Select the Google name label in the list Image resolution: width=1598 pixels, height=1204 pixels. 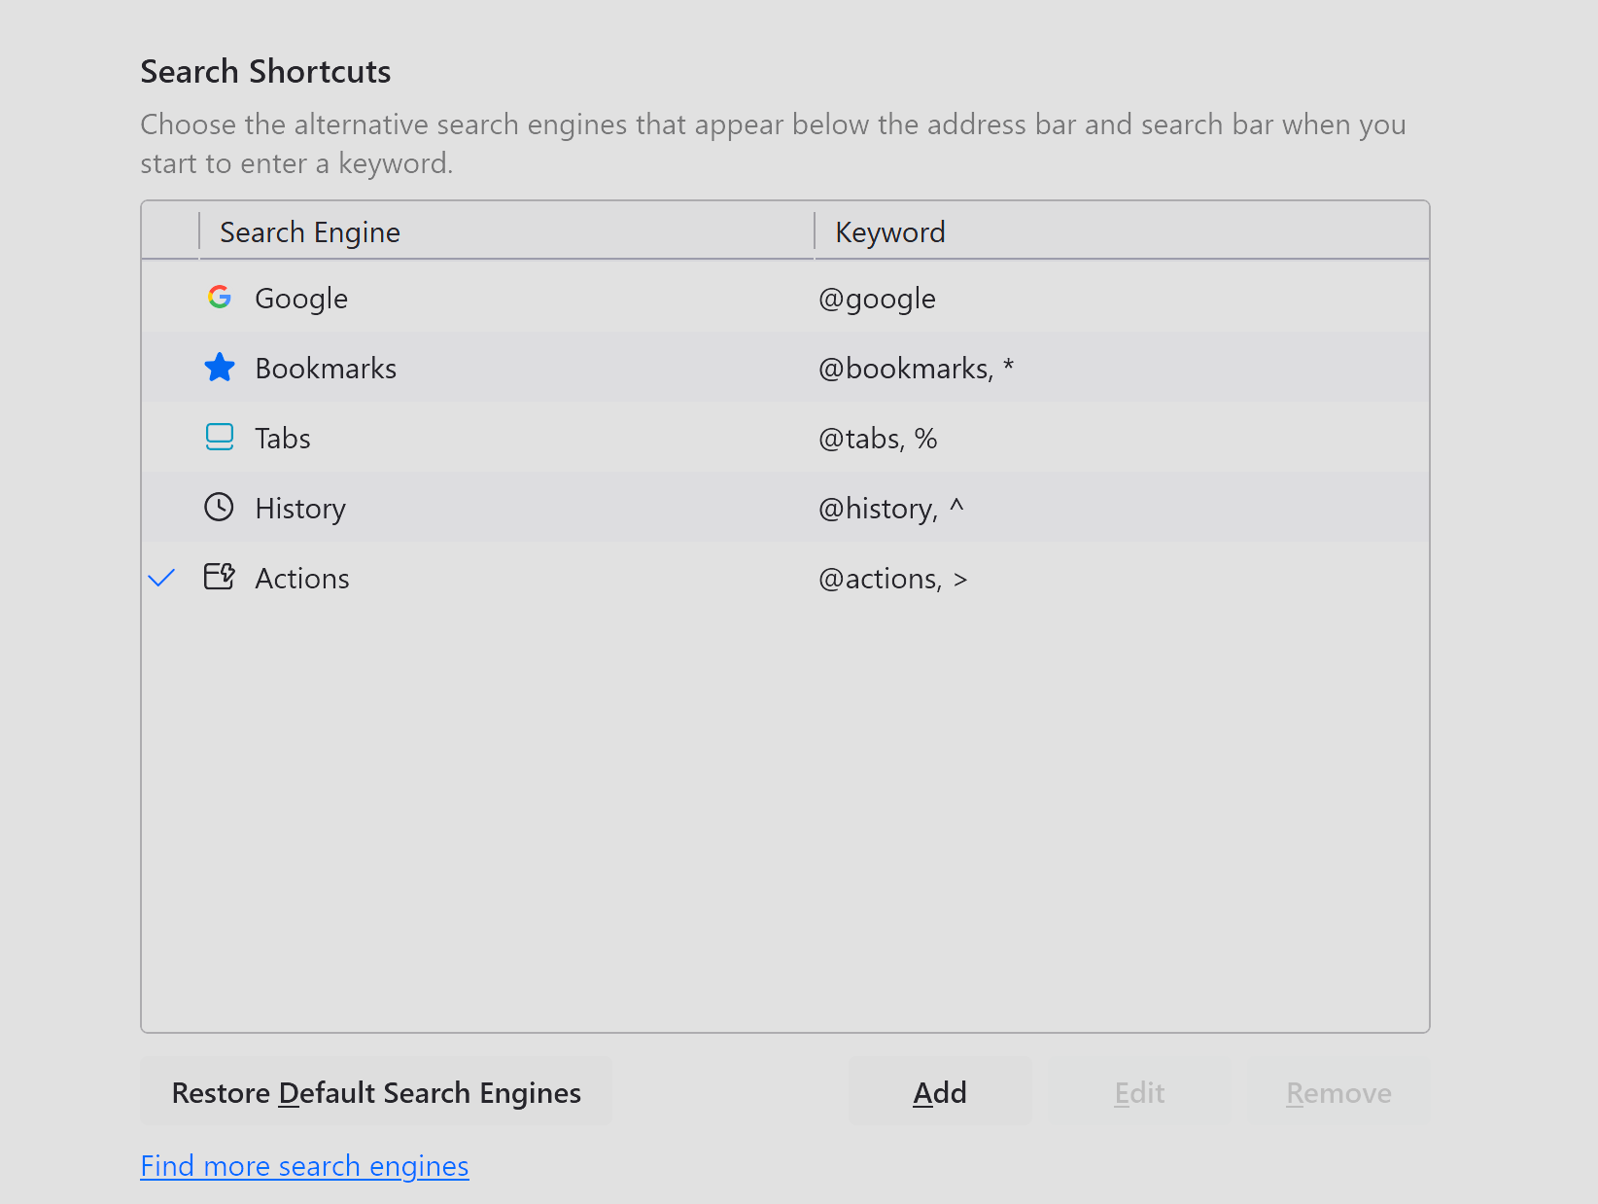pyautogui.click(x=301, y=299)
